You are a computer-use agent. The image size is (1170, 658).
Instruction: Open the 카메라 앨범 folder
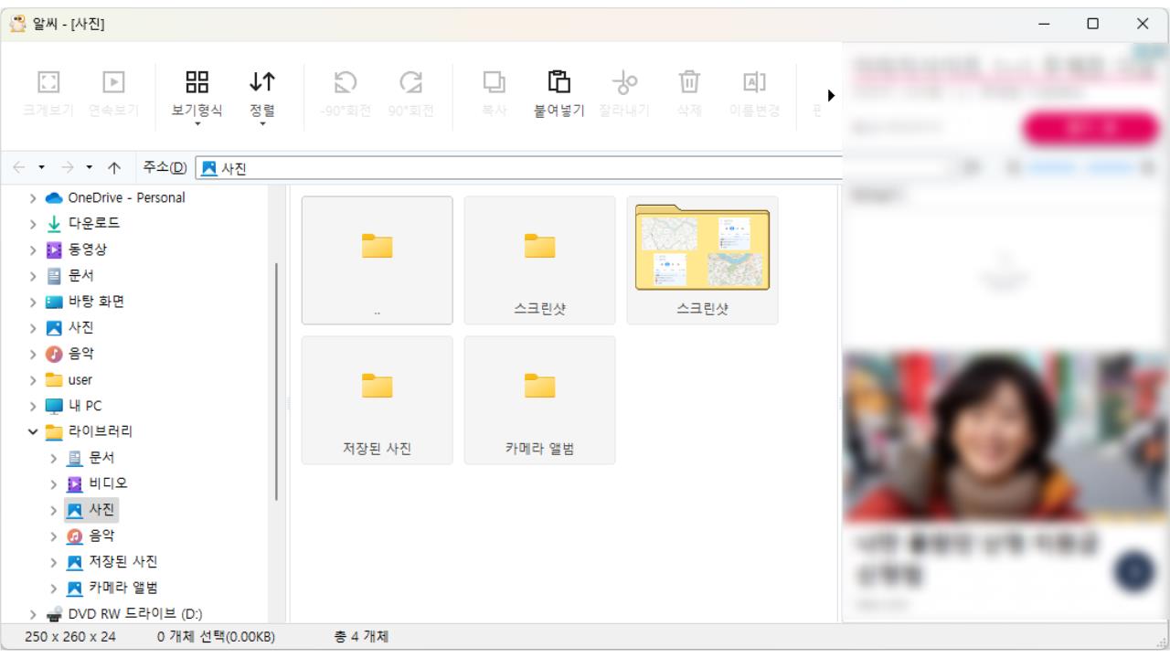539,399
